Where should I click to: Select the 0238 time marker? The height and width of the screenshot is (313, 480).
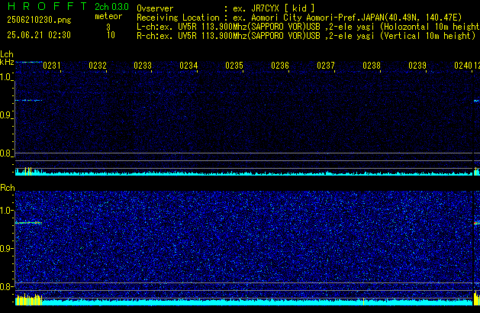coord(372,66)
